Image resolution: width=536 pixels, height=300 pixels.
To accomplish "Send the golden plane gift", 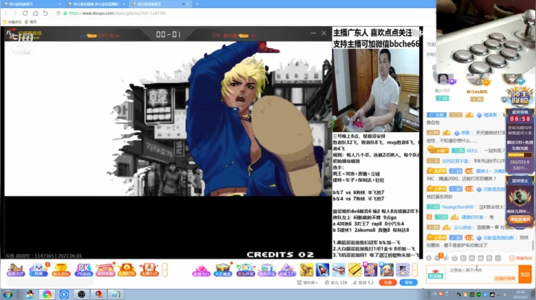I will coord(307,270).
